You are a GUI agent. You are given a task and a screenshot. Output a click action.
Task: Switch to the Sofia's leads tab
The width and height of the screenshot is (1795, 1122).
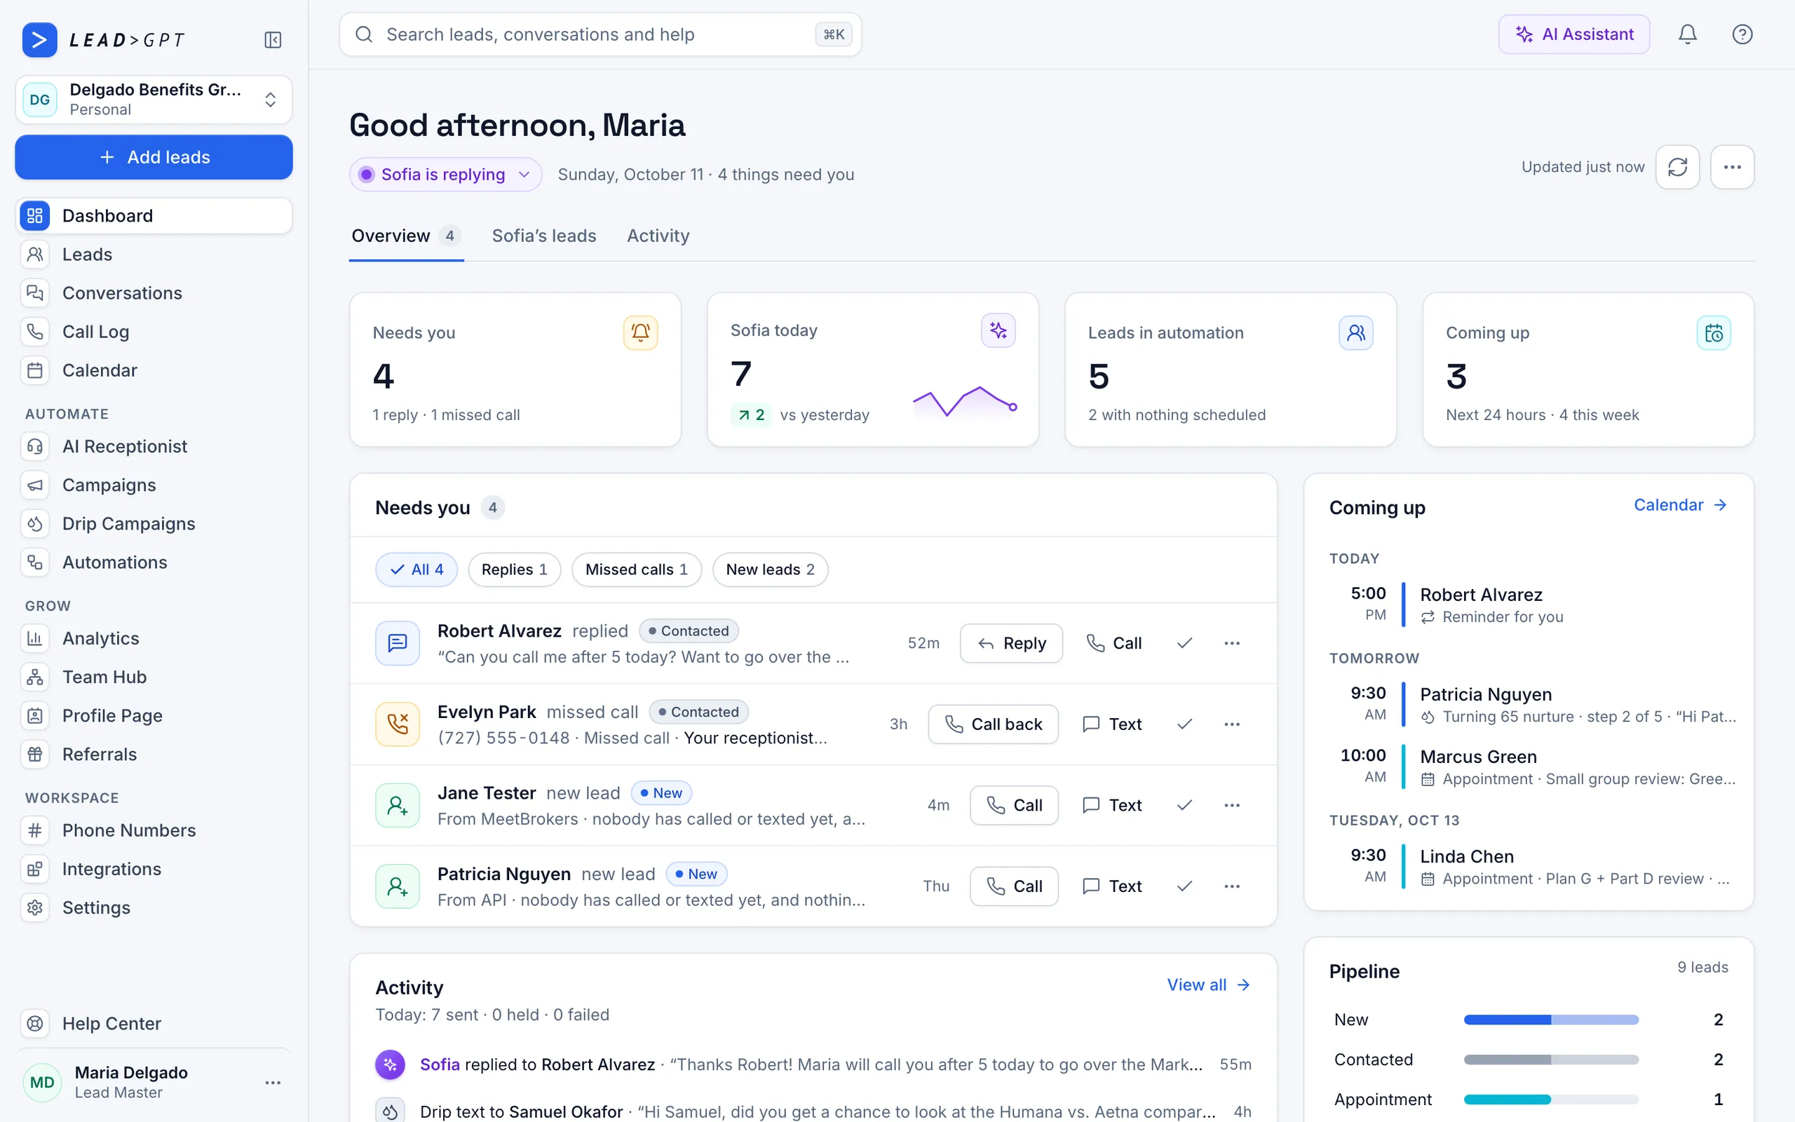coord(543,236)
